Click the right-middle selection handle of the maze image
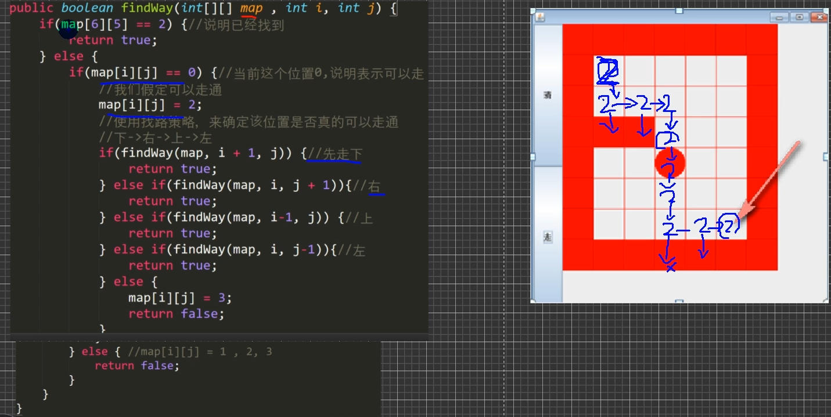This screenshot has height=417, width=831. pos(826,157)
